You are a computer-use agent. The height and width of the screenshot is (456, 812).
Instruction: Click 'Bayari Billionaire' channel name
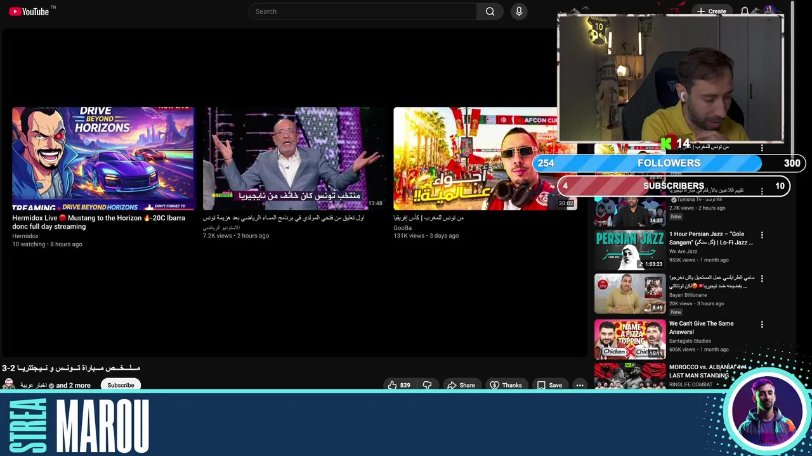coord(688,295)
